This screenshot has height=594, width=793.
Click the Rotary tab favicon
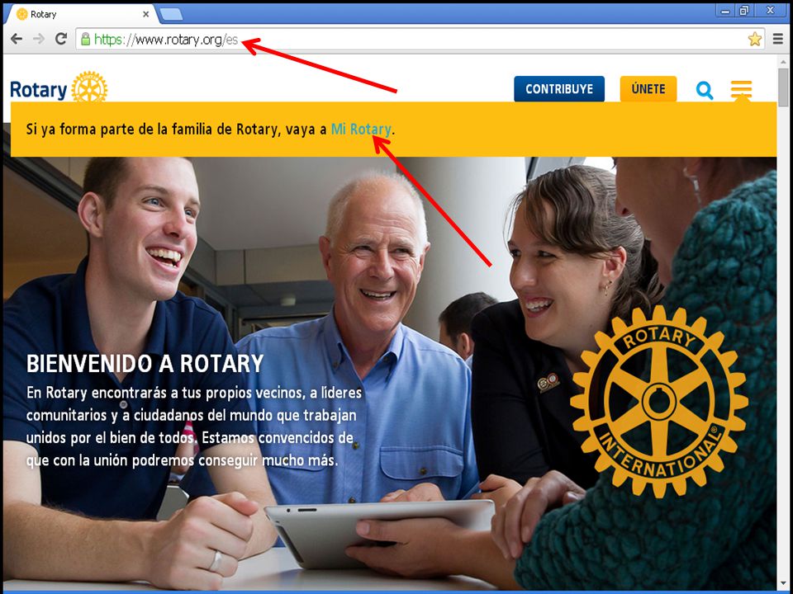click(22, 14)
